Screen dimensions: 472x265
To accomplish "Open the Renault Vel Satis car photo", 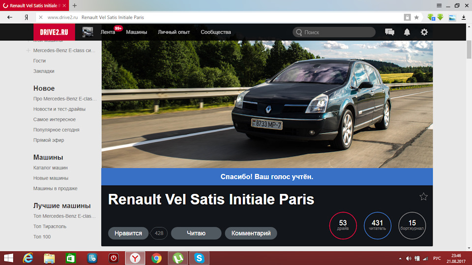I will tap(267, 104).
